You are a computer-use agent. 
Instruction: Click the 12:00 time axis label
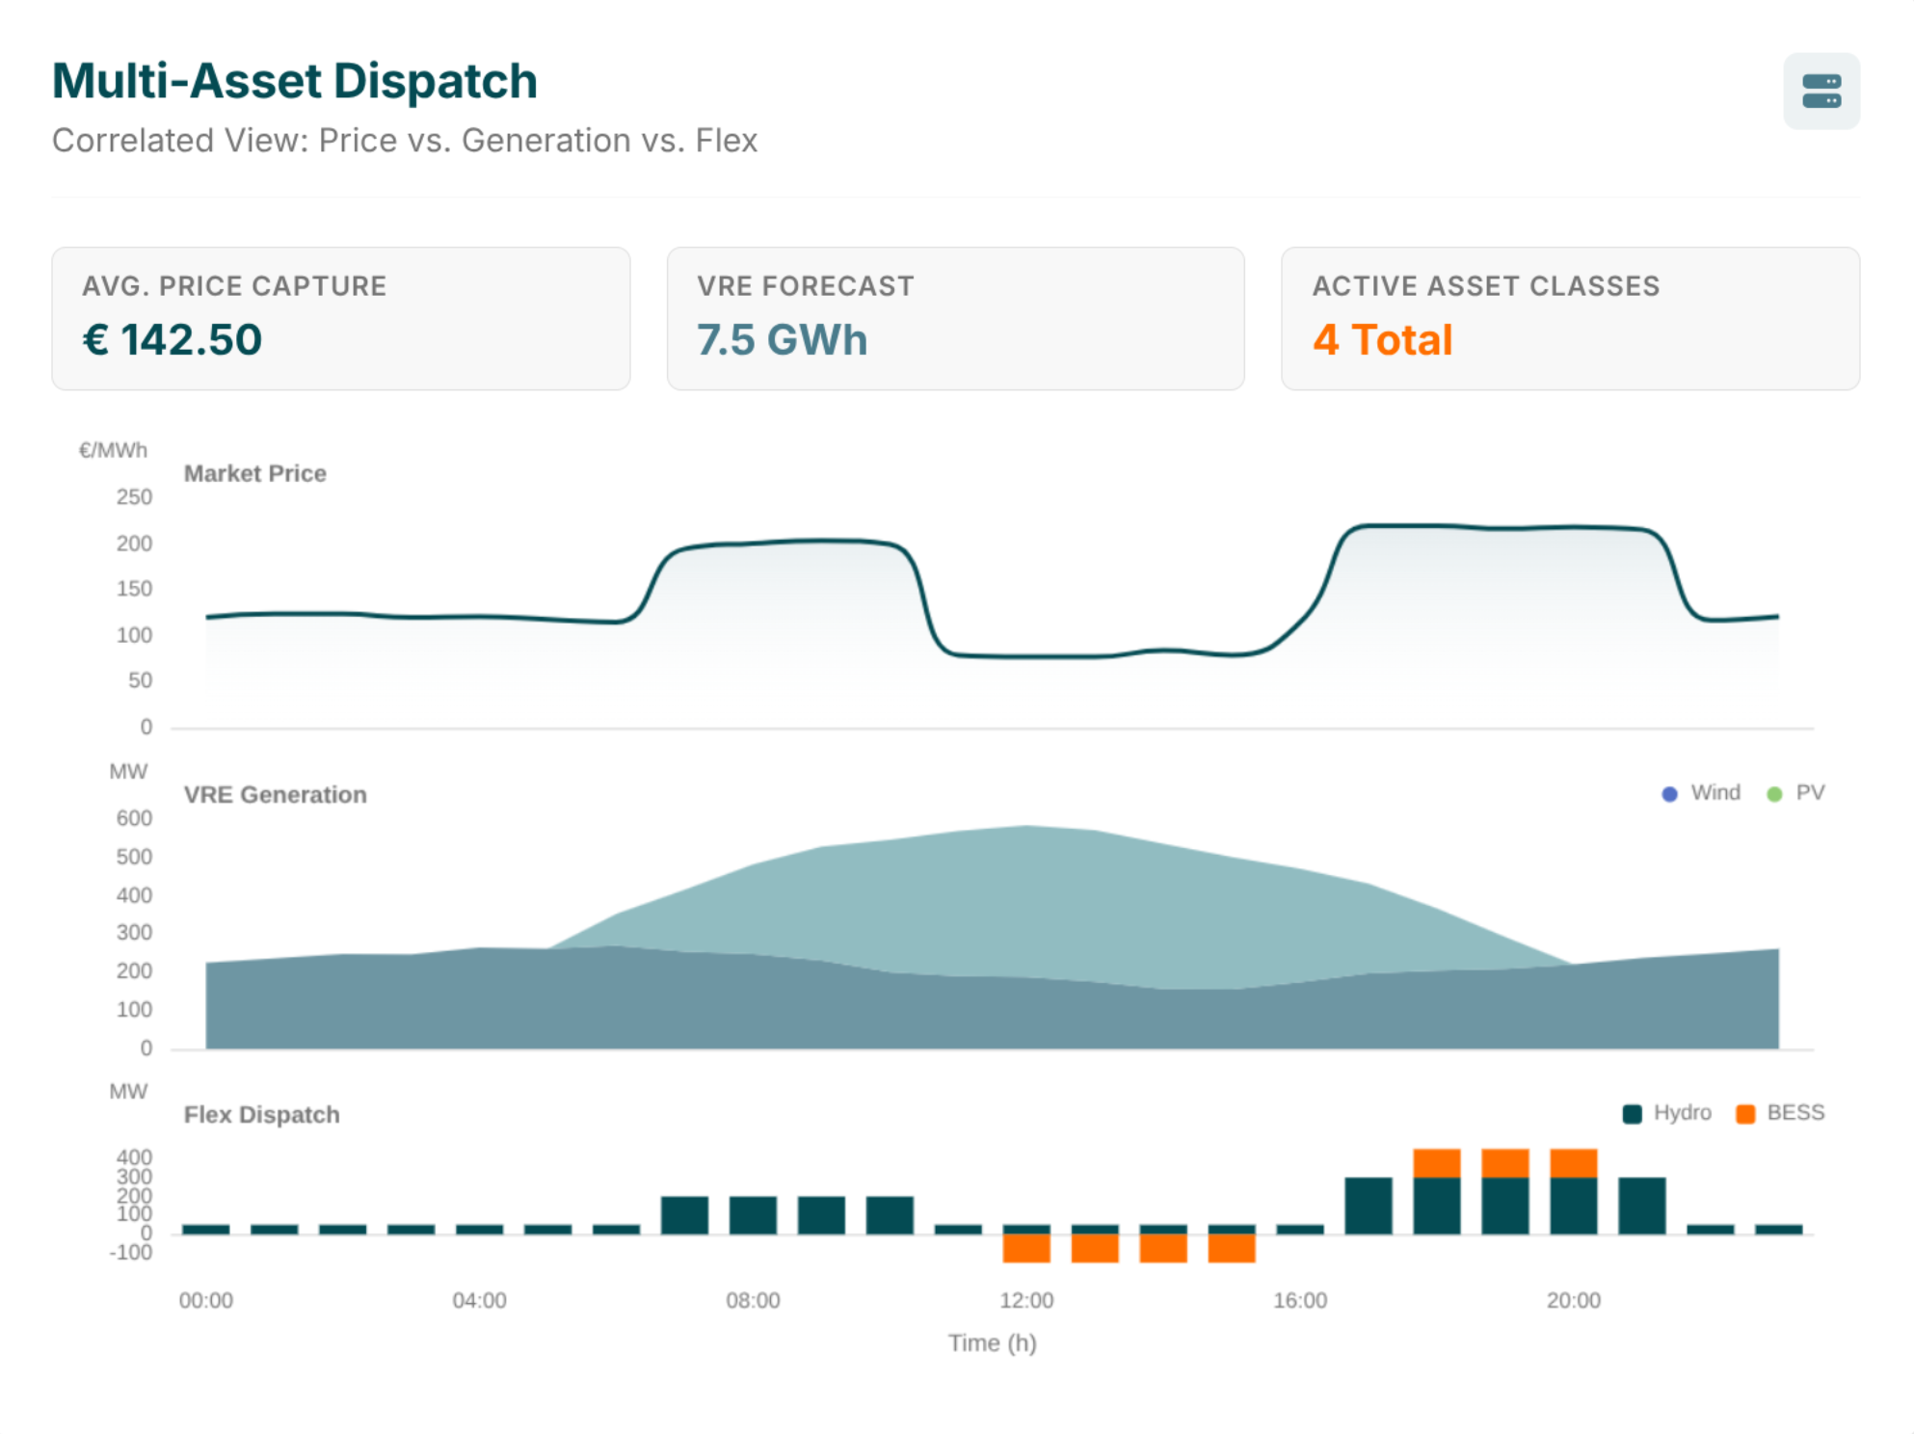pos(1026,1300)
